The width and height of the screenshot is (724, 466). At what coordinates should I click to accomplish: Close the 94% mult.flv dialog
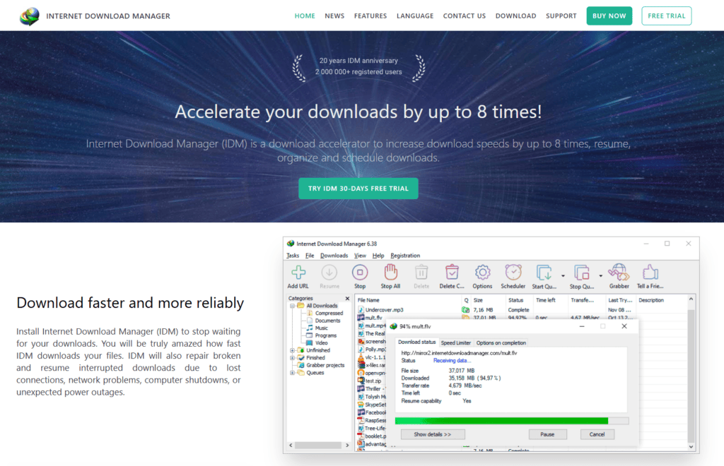[624, 326]
